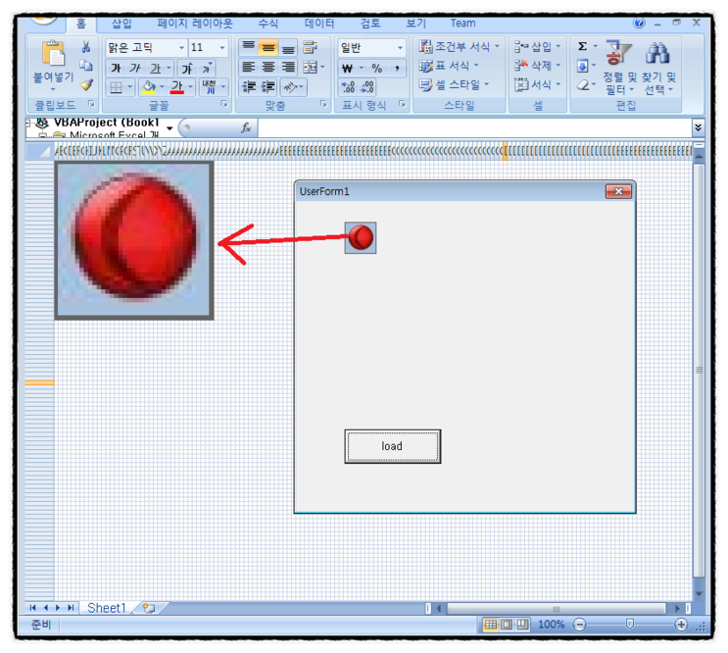Click the Cut scissors icon
Image resolution: width=728 pixels, height=653 pixels.
pos(86,47)
